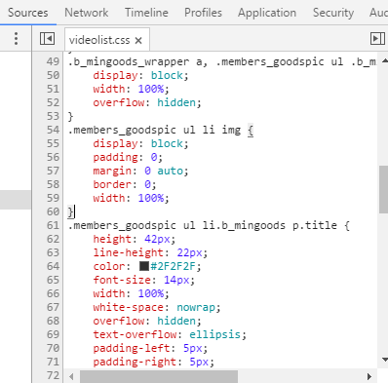Toggle the debugger sidebar pane

tap(377, 39)
